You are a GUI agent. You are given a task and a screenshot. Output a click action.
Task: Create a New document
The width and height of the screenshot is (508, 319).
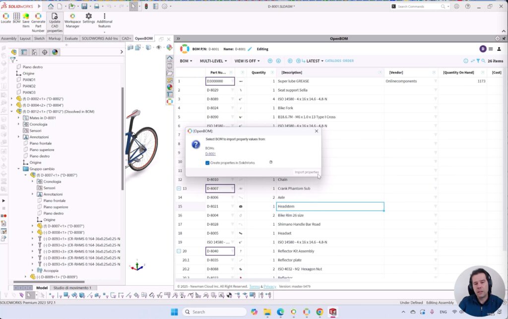[x=60, y=6]
